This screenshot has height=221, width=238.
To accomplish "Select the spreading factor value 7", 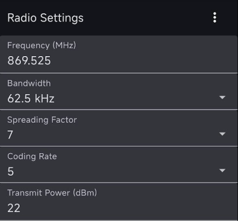I will click(10, 135).
